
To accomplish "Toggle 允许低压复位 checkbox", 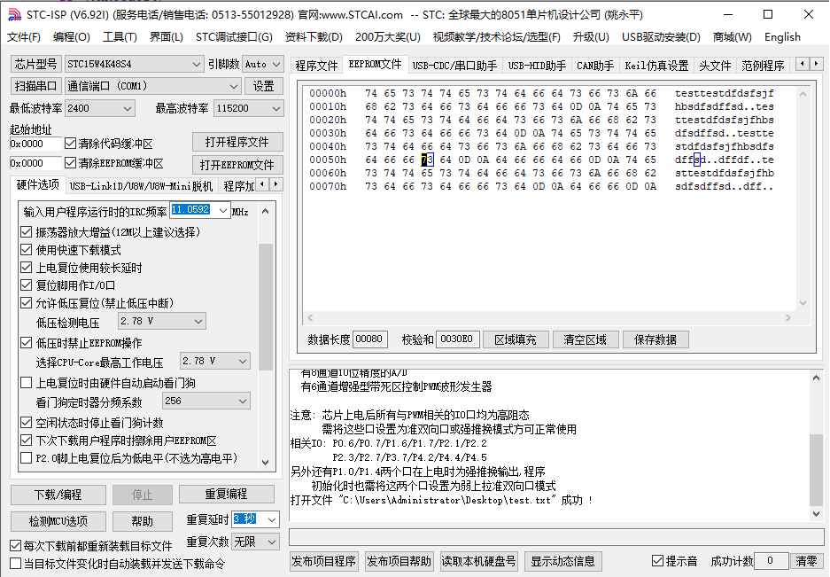I will point(26,303).
